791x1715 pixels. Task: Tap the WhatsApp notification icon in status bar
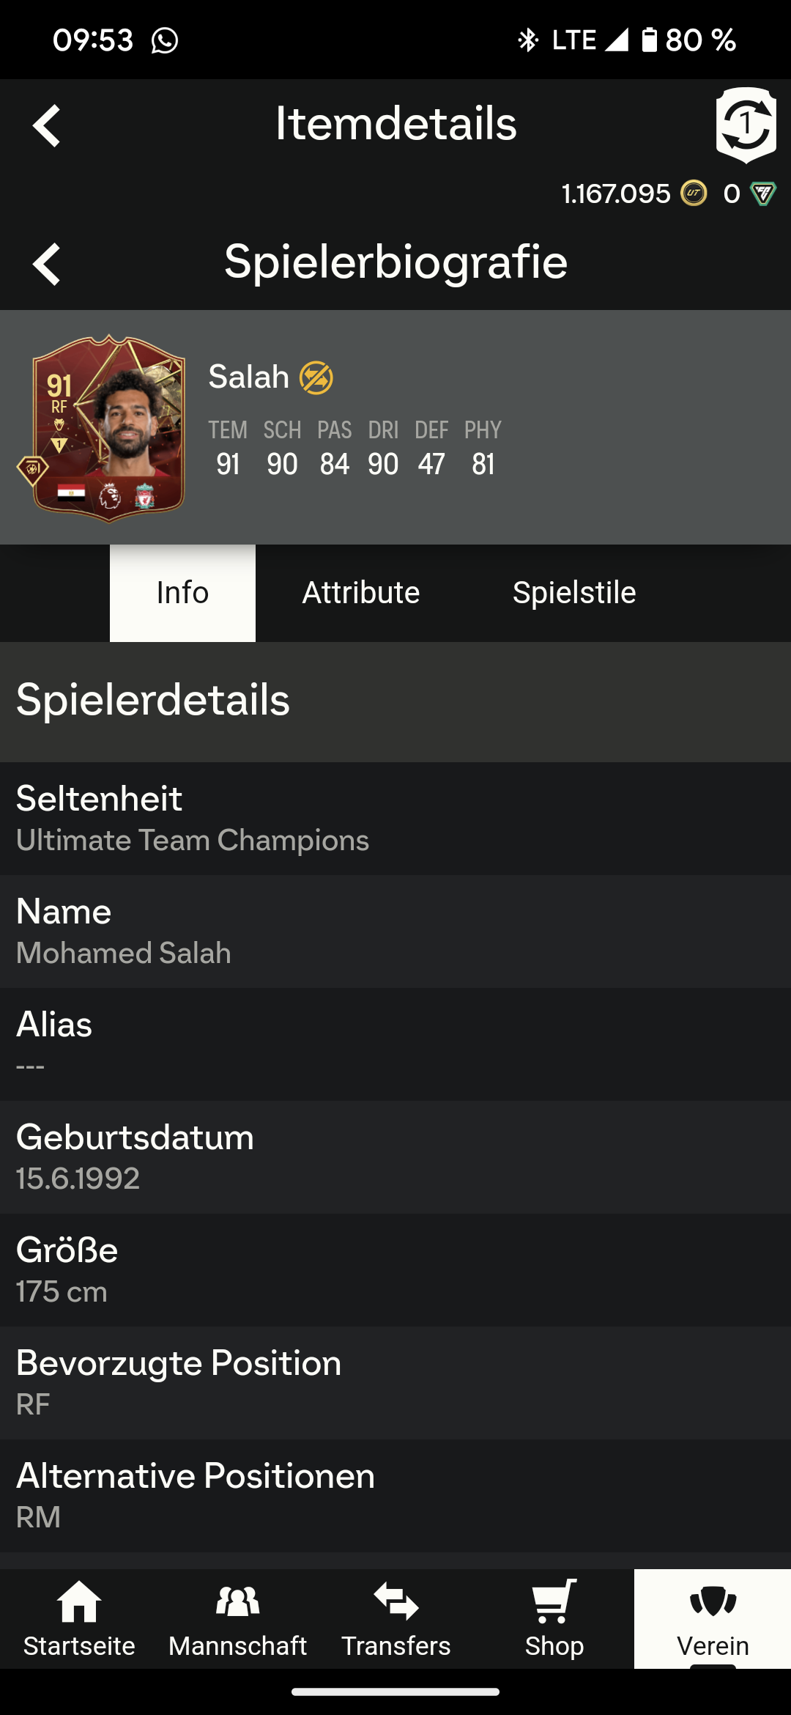pos(165,40)
